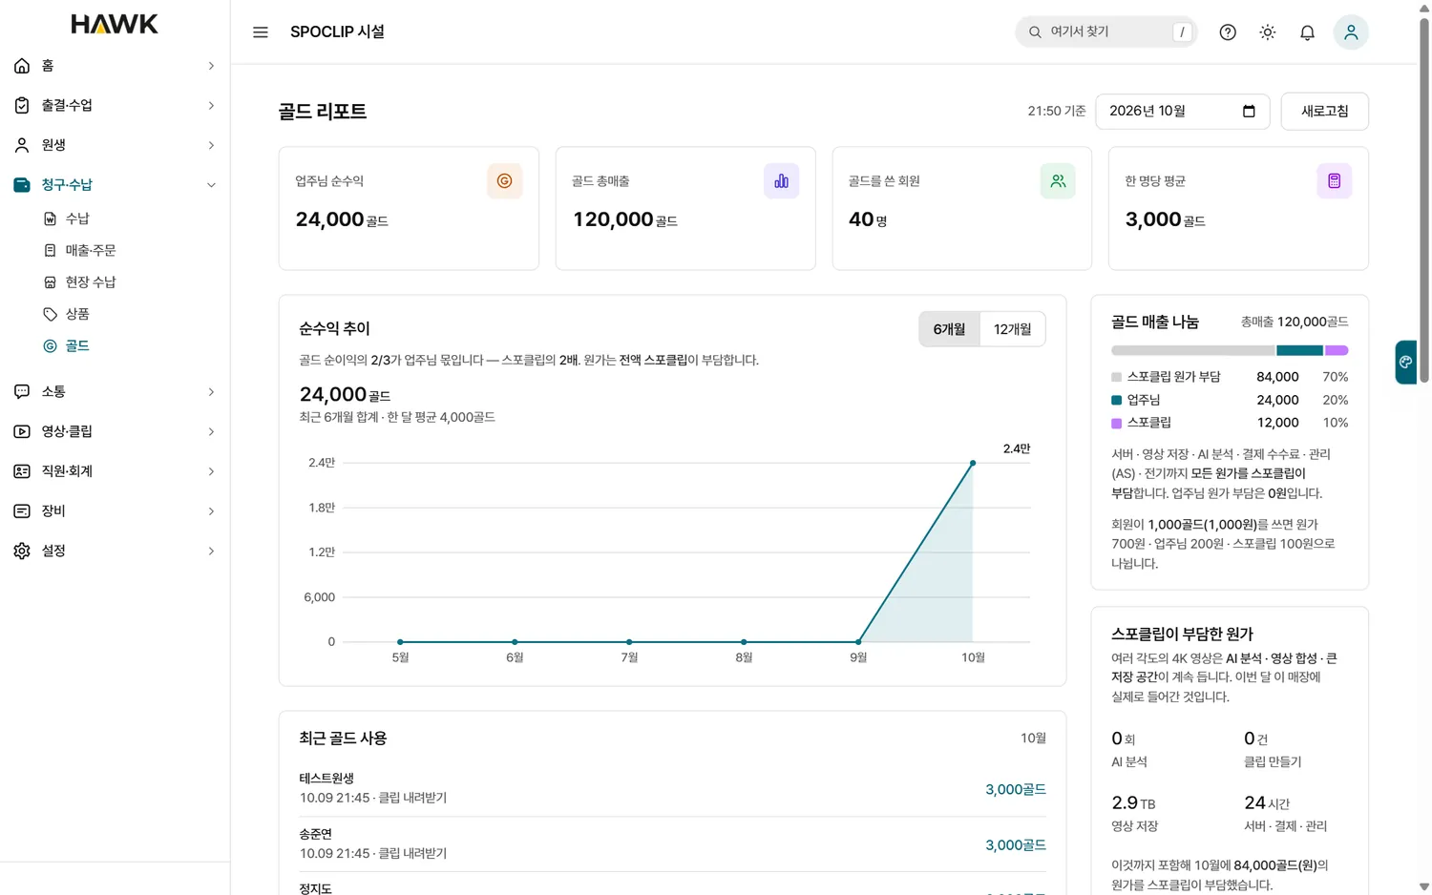Expand the 영상·클립 sidebar section
Viewport: 1432px width, 895px height.
pyautogui.click(x=115, y=431)
